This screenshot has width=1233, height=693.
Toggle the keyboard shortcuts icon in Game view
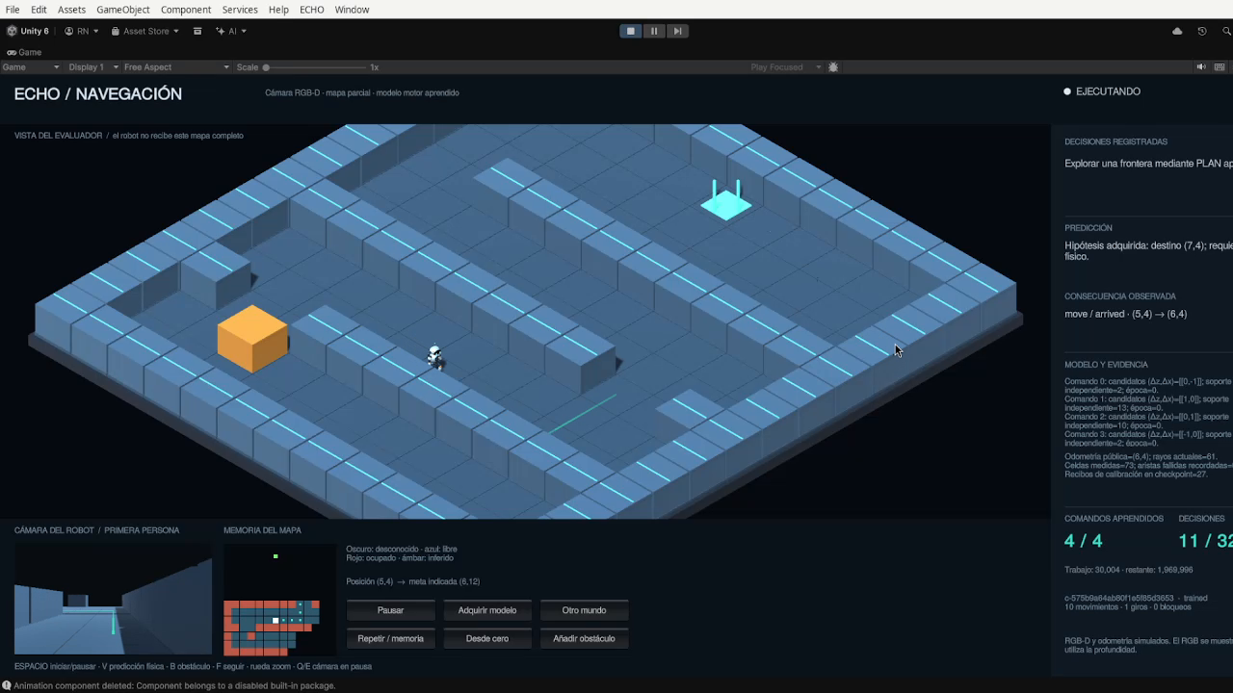tap(1220, 67)
